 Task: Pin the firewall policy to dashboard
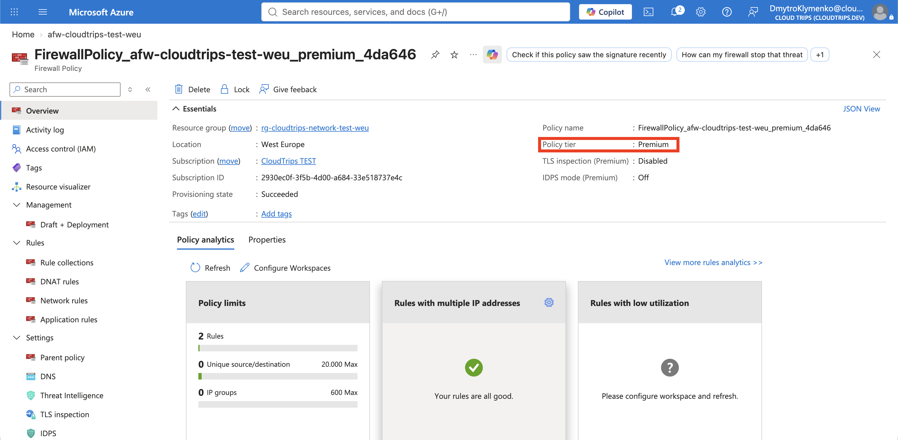(x=435, y=55)
